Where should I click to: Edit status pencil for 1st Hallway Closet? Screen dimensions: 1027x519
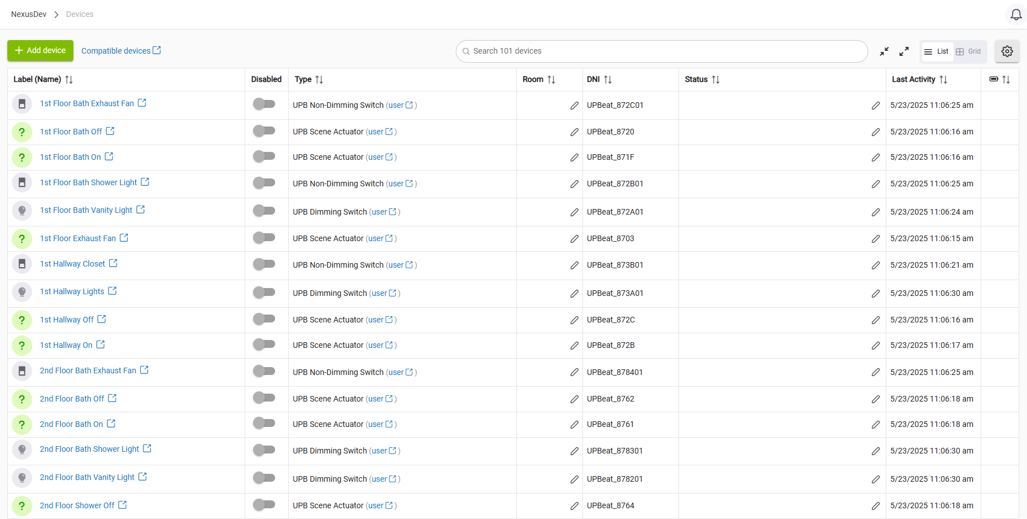(x=875, y=265)
